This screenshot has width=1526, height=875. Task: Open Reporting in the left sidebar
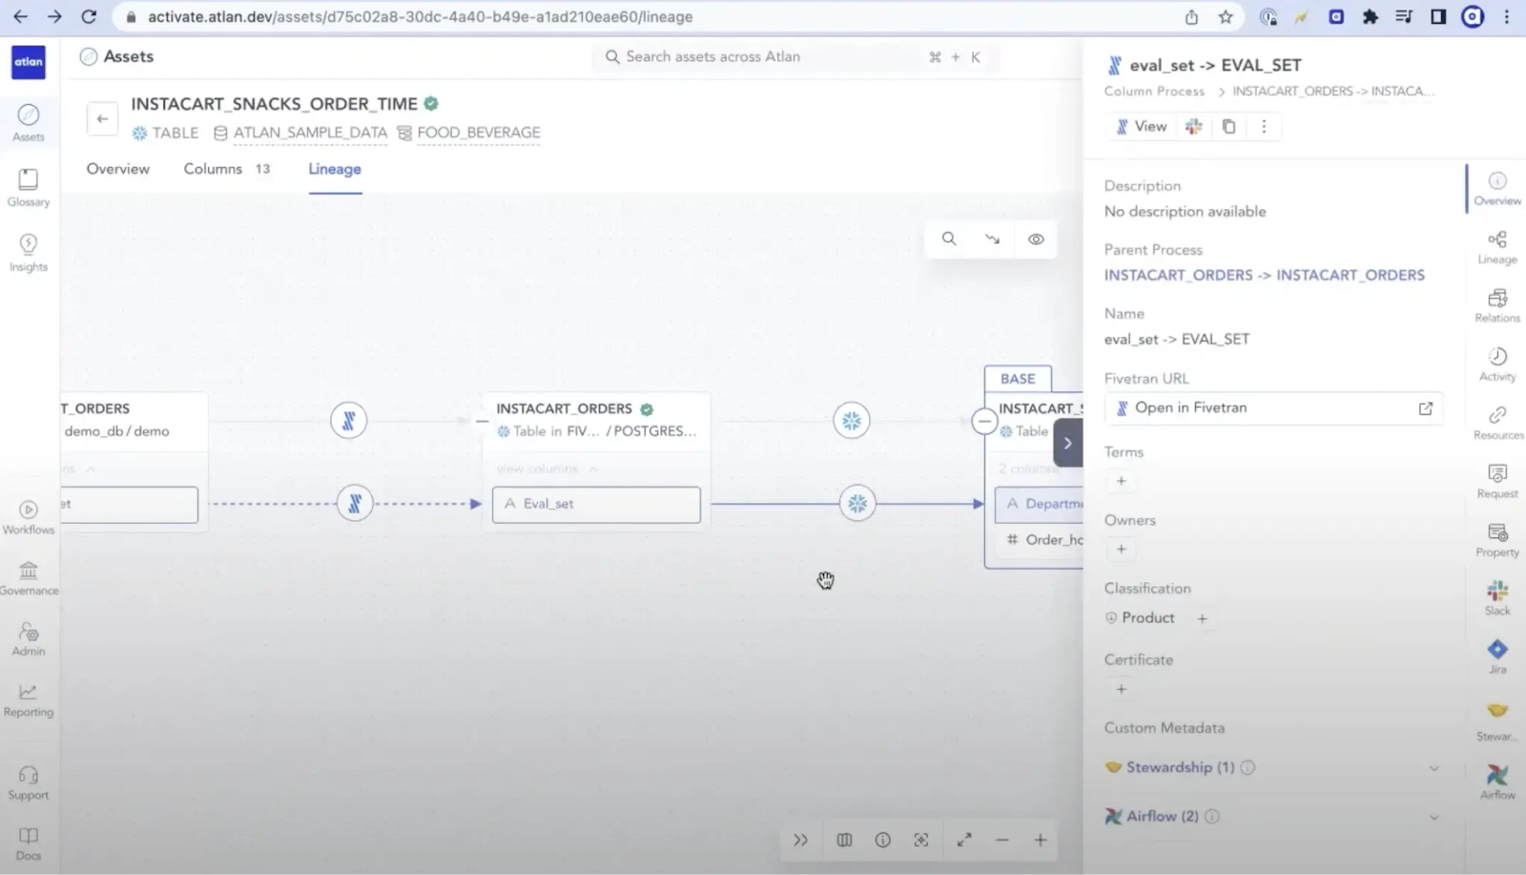(29, 700)
